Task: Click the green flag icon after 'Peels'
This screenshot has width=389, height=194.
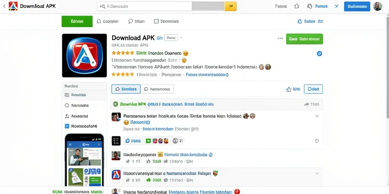Action: click(x=149, y=141)
